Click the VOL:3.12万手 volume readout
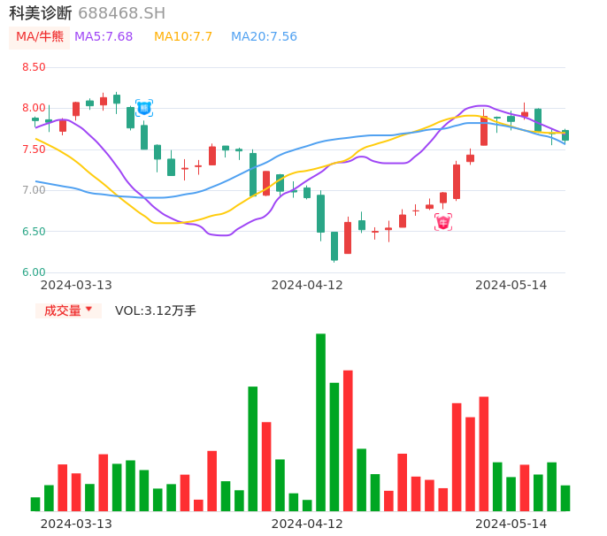Viewport: 607px width, 536px height. tap(156, 310)
